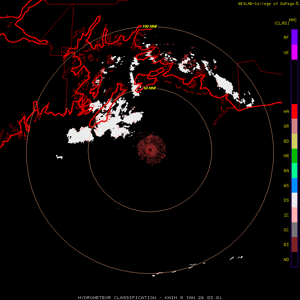Click the GR legend label

click(286, 126)
